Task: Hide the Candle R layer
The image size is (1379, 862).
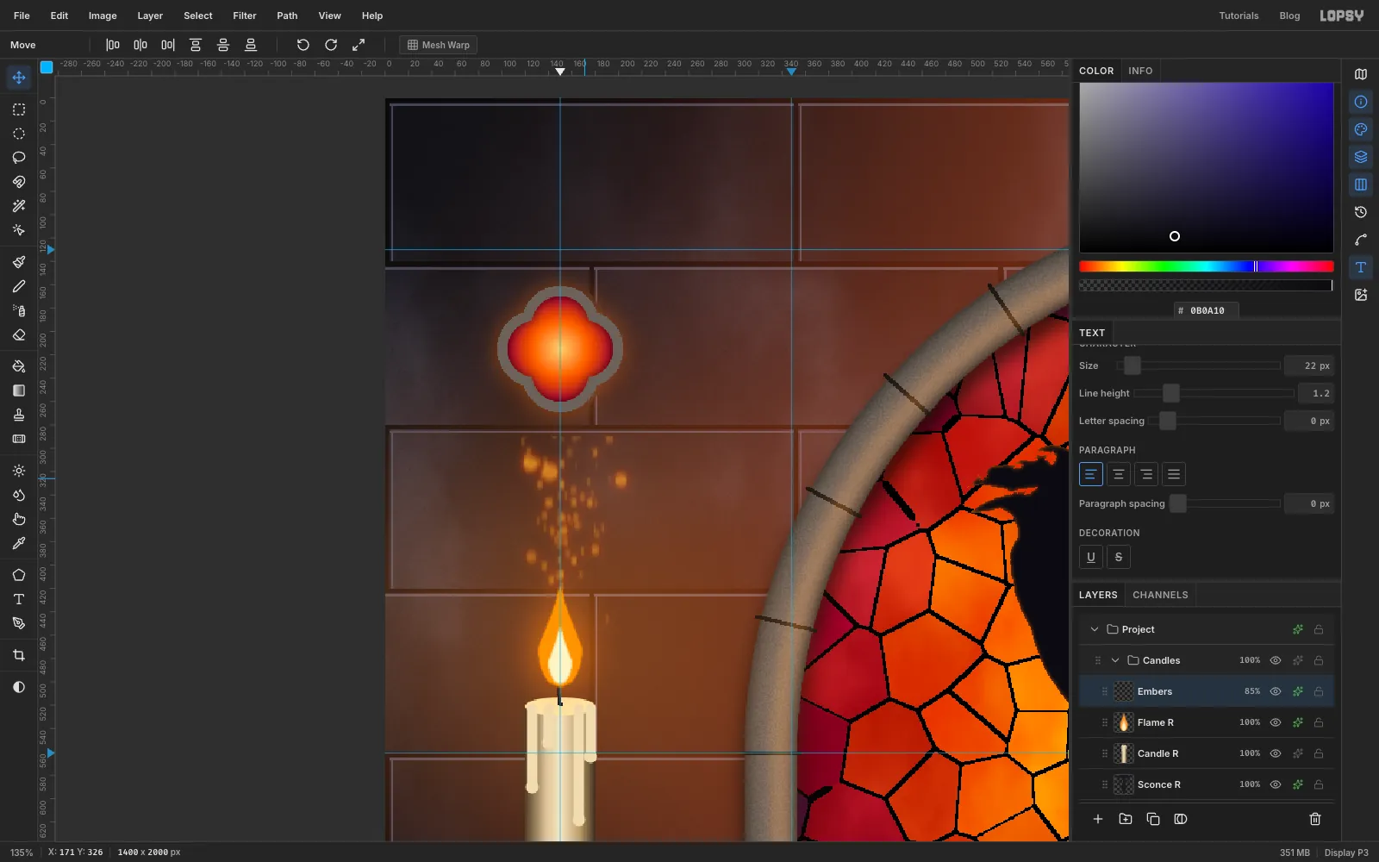Action: (1276, 753)
